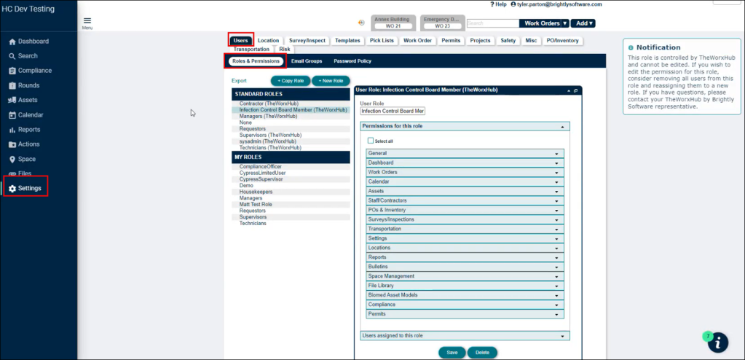
Task: Click the Help question mark icon
Action: (x=492, y=4)
